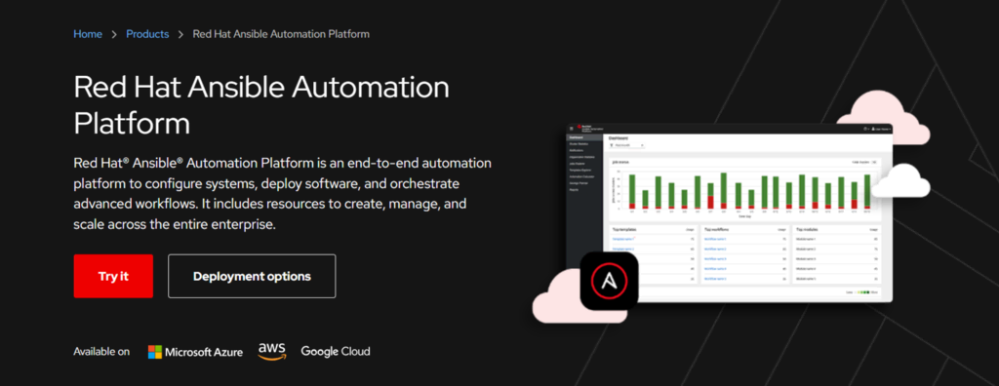Open the Products breadcrumb link
This screenshot has width=999, height=386.
(147, 34)
